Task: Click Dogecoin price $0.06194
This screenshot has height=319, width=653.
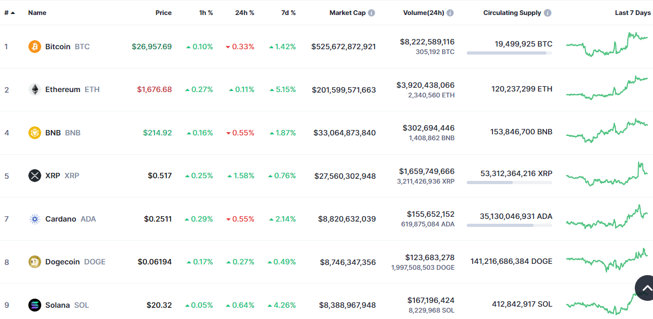Action: click(155, 262)
